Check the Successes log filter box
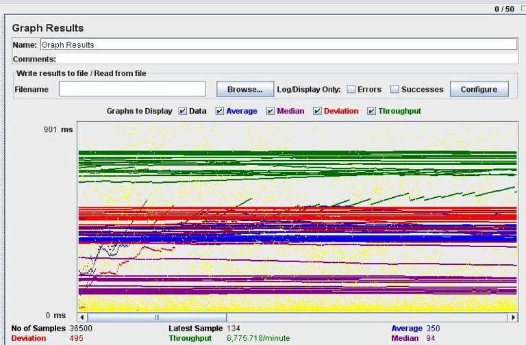The image size is (526, 345). point(394,89)
